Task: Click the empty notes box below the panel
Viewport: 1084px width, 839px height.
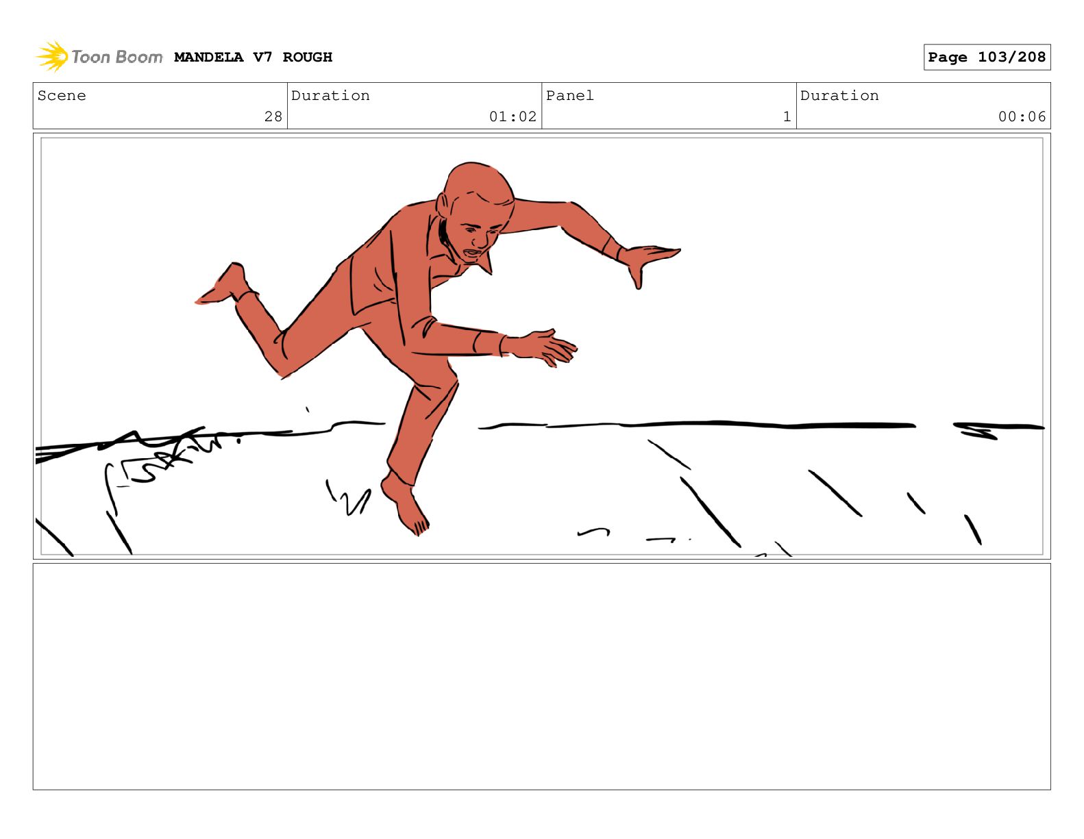Action: click(x=541, y=676)
